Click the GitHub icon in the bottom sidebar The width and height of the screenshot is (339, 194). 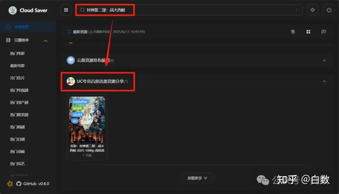tap(19, 184)
